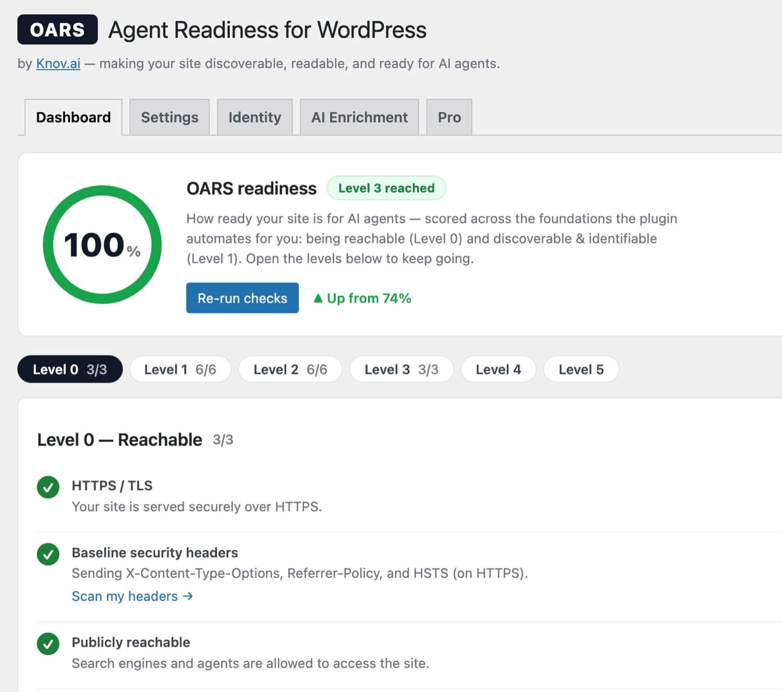Select the Level 2 6/6 pill
The image size is (782, 692).
[290, 369]
